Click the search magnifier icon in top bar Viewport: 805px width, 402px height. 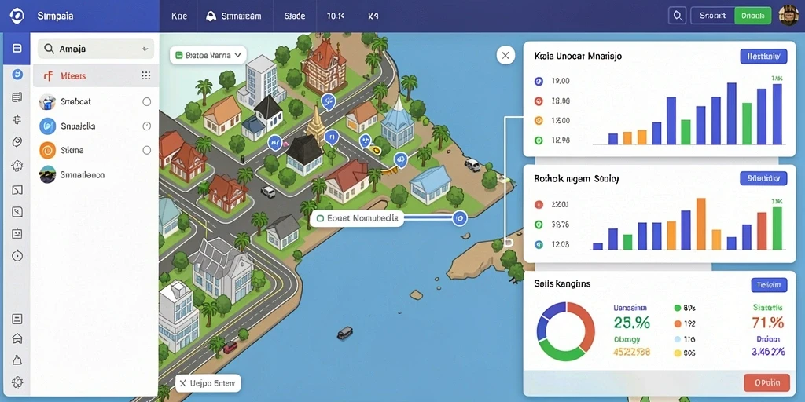pos(677,16)
